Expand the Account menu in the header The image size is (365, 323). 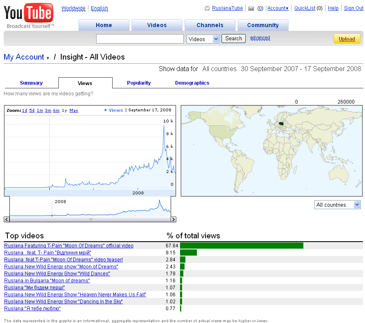coord(278,8)
